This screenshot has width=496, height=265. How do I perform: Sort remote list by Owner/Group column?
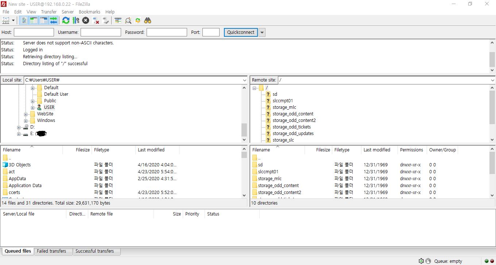point(442,150)
